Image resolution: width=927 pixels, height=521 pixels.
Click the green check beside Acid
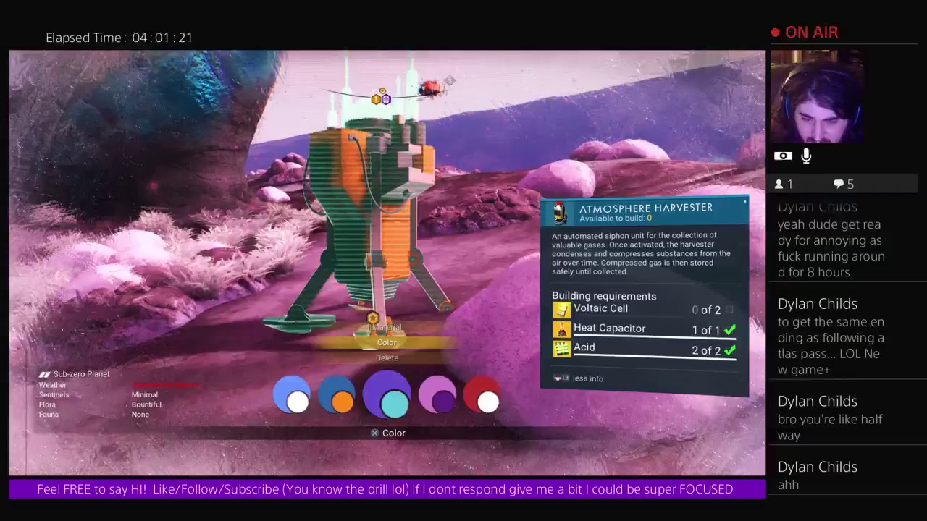coord(729,350)
